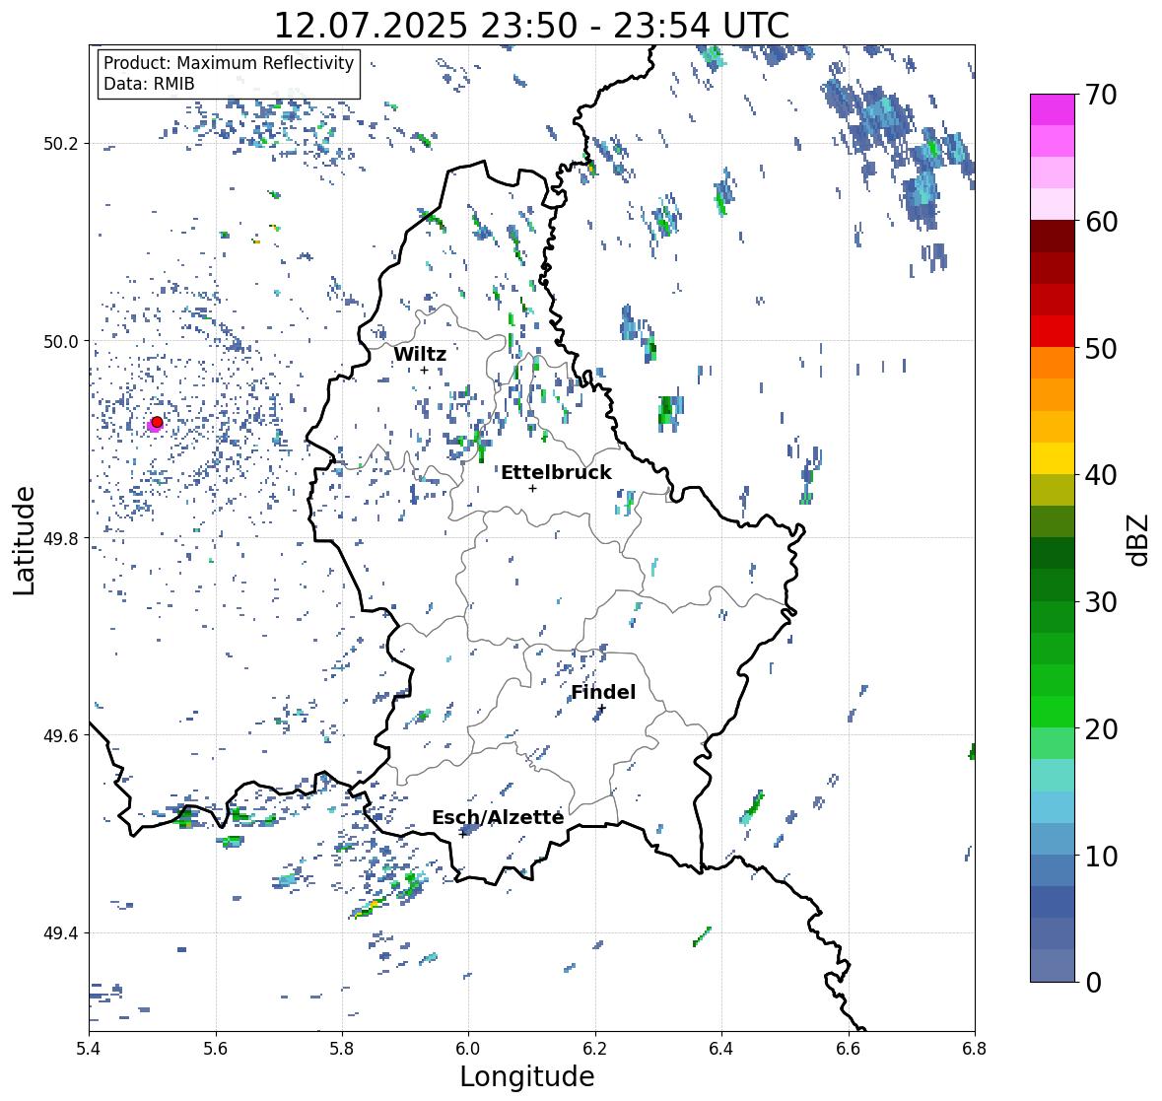This screenshot has height=1101, width=1162.
Task: Click the colorbar tick label 60
Action: (1101, 222)
